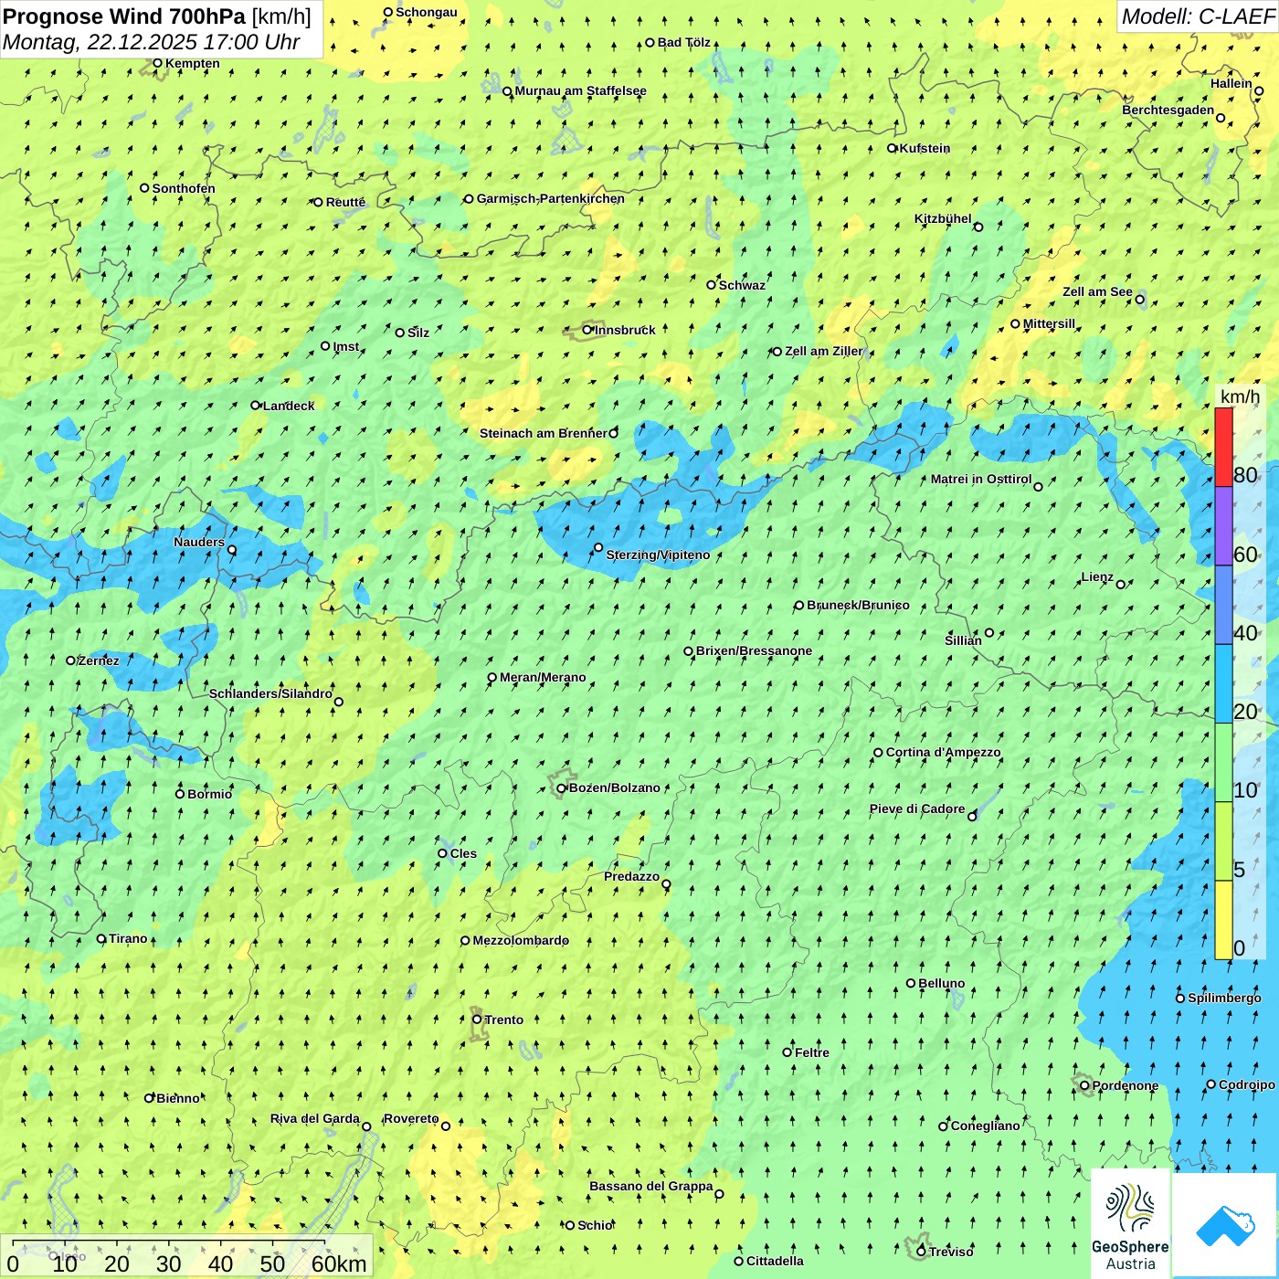Click the Garmisch-Partenkirchen label

551,198
